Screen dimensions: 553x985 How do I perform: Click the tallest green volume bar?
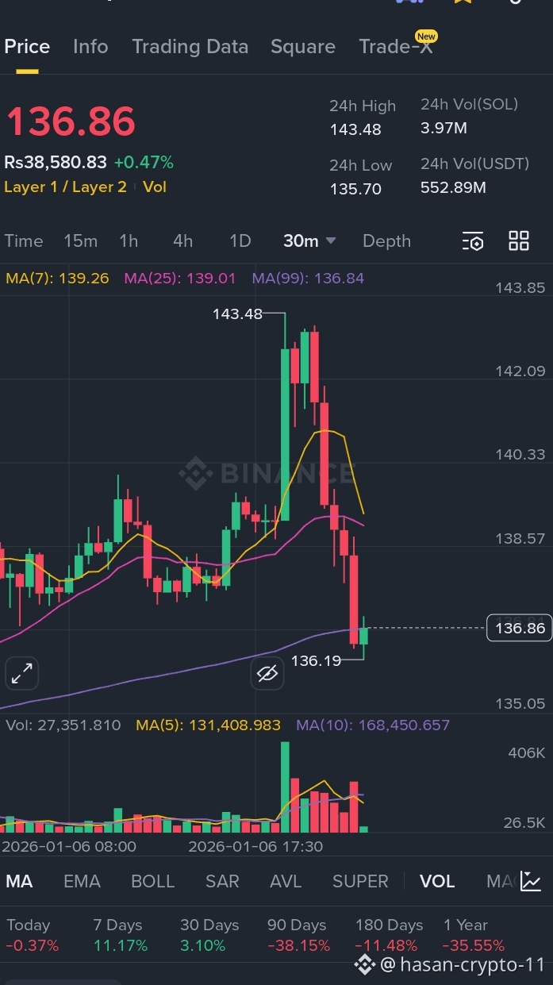285,787
